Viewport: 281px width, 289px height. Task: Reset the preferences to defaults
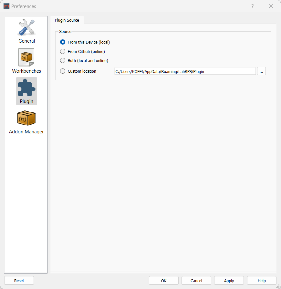pyautogui.click(x=19, y=280)
